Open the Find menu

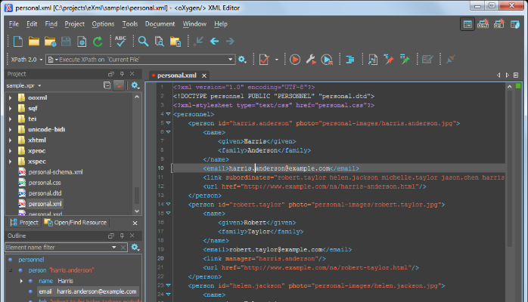(x=51, y=24)
